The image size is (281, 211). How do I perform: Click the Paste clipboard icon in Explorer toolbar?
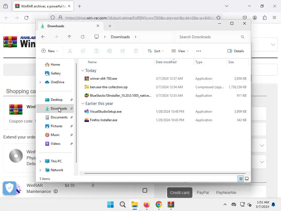click(x=96, y=51)
